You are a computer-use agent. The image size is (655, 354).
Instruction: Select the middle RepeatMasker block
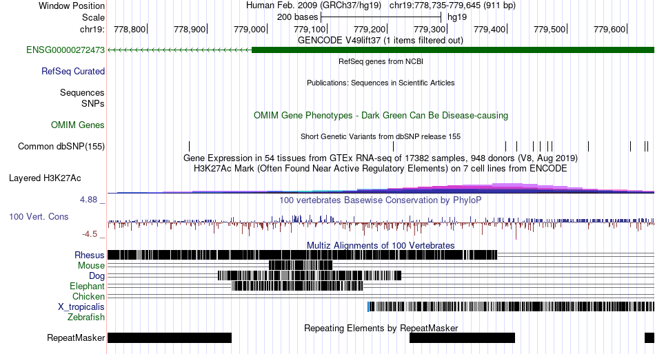(x=462, y=337)
